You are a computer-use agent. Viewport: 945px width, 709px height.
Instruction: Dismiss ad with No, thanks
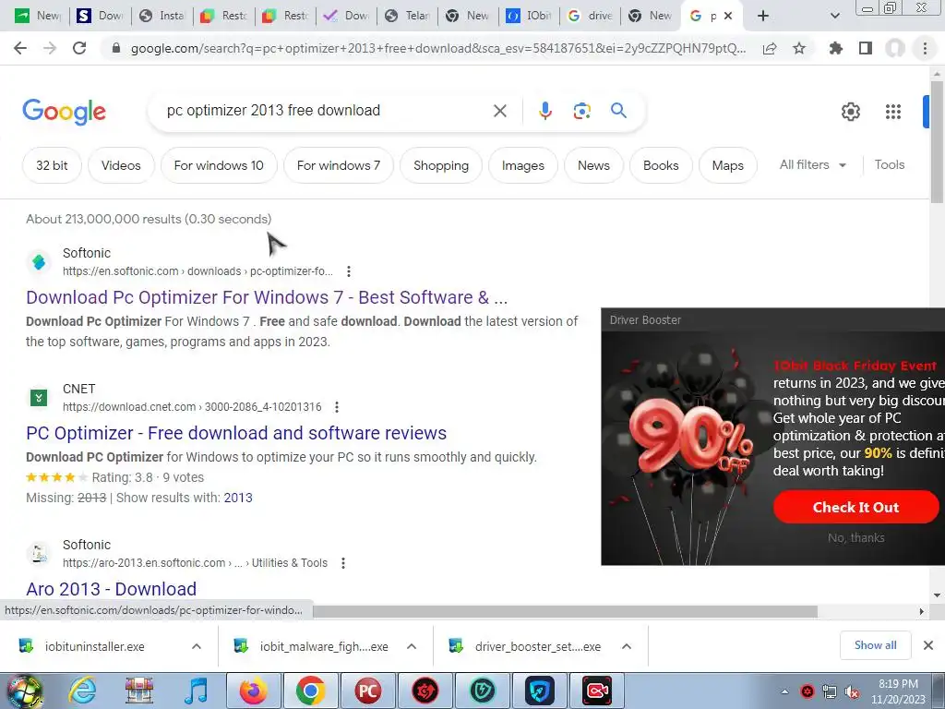tap(855, 538)
